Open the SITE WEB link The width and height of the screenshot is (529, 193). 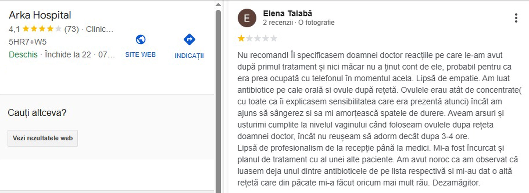pos(140,55)
